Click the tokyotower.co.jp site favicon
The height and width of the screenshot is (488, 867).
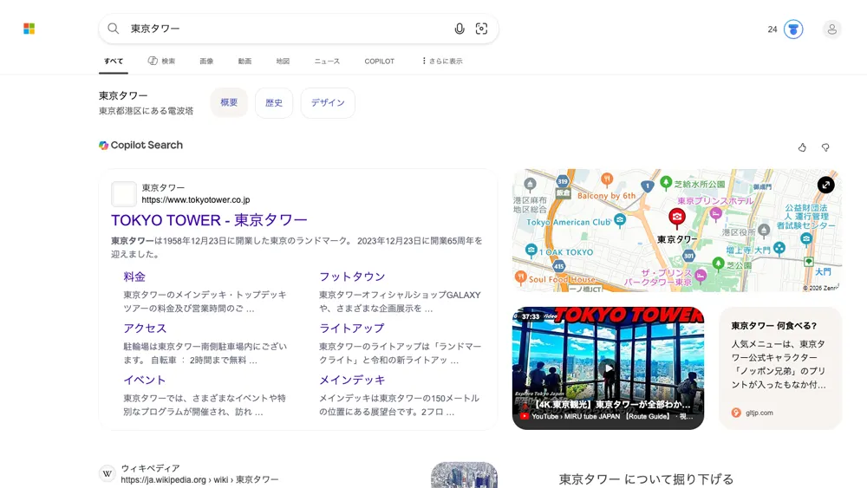[x=124, y=194]
